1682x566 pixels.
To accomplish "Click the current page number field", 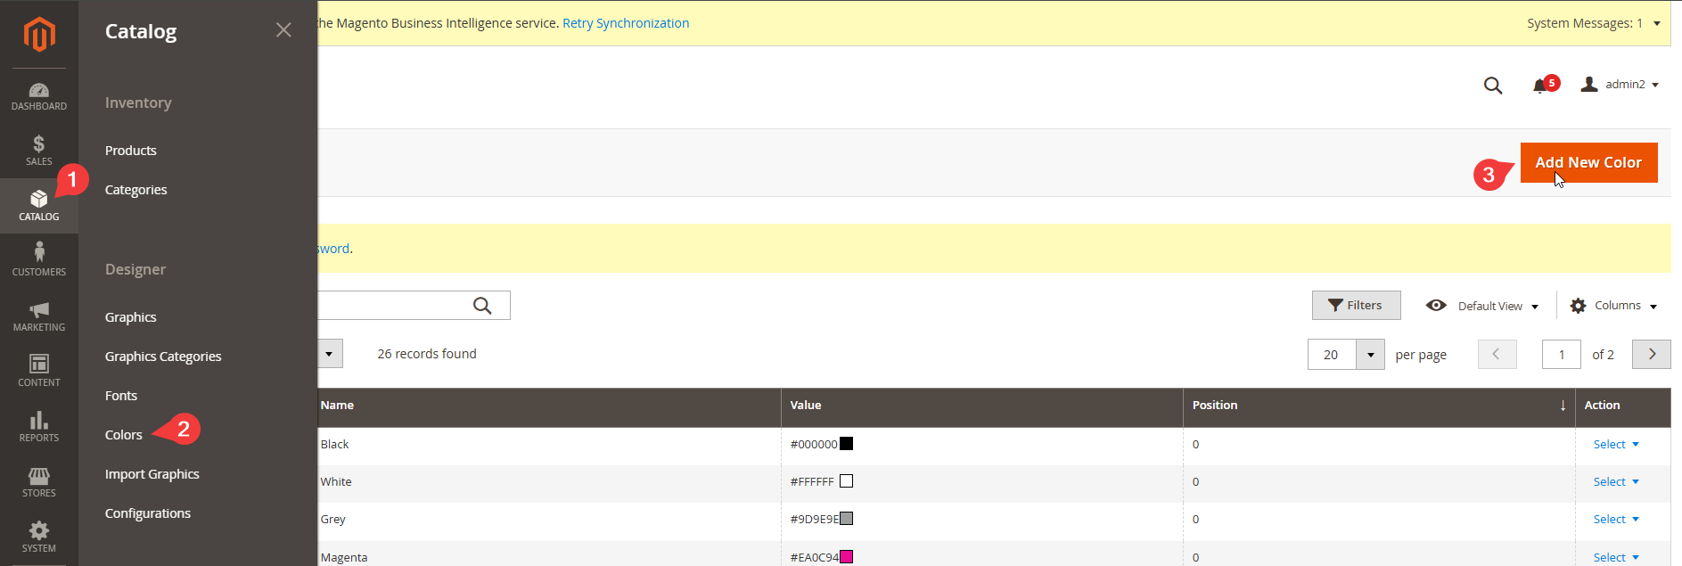I will coord(1561,355).
